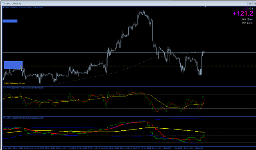Click the maximize button of the chart window
256x150 pixels.
[x=254, y=3]
